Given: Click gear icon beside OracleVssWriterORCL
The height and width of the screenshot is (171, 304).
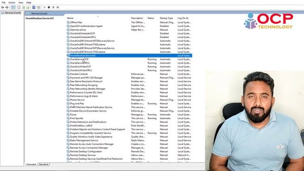Looking at the screenshot, I should coord(68,70).
